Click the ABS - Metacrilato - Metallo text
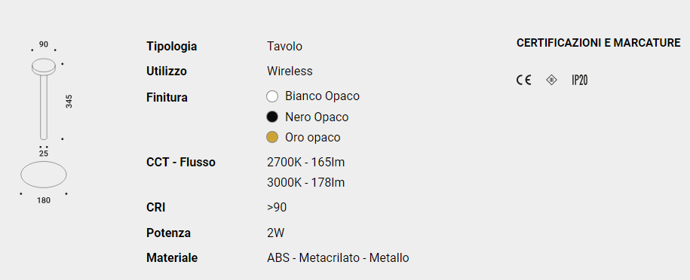Image resolution: width=690 pixels, height=280 pixels. 338,257
